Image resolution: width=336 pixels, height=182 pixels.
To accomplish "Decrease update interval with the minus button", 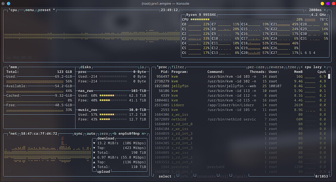I will [306, 10].
